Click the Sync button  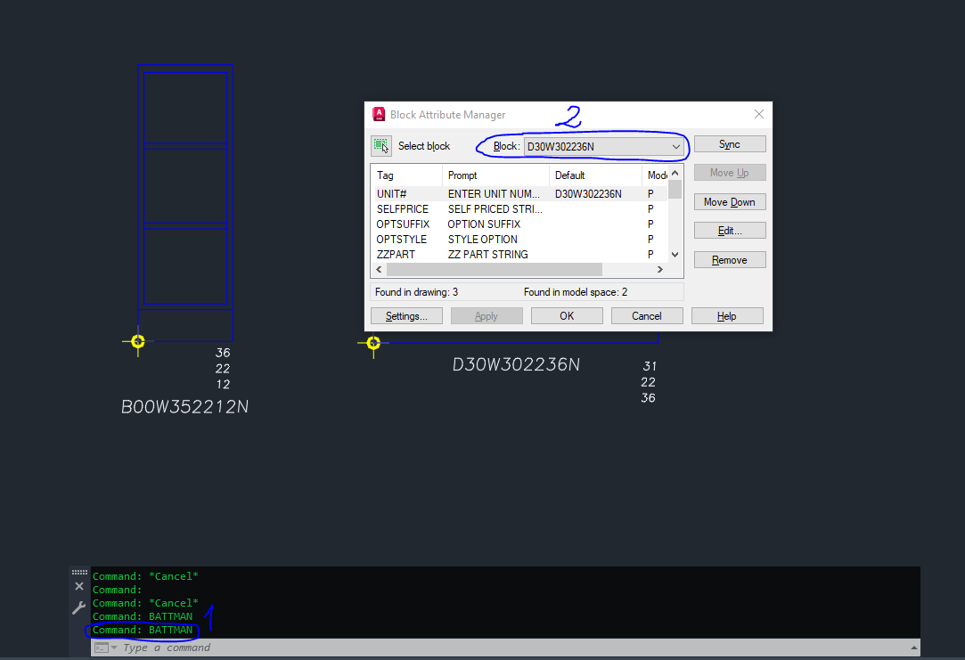pos(730,144)
